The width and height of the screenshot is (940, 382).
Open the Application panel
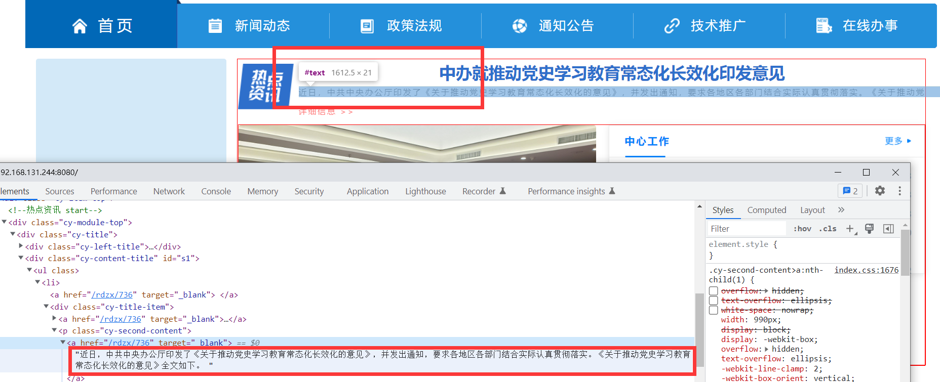368,191
